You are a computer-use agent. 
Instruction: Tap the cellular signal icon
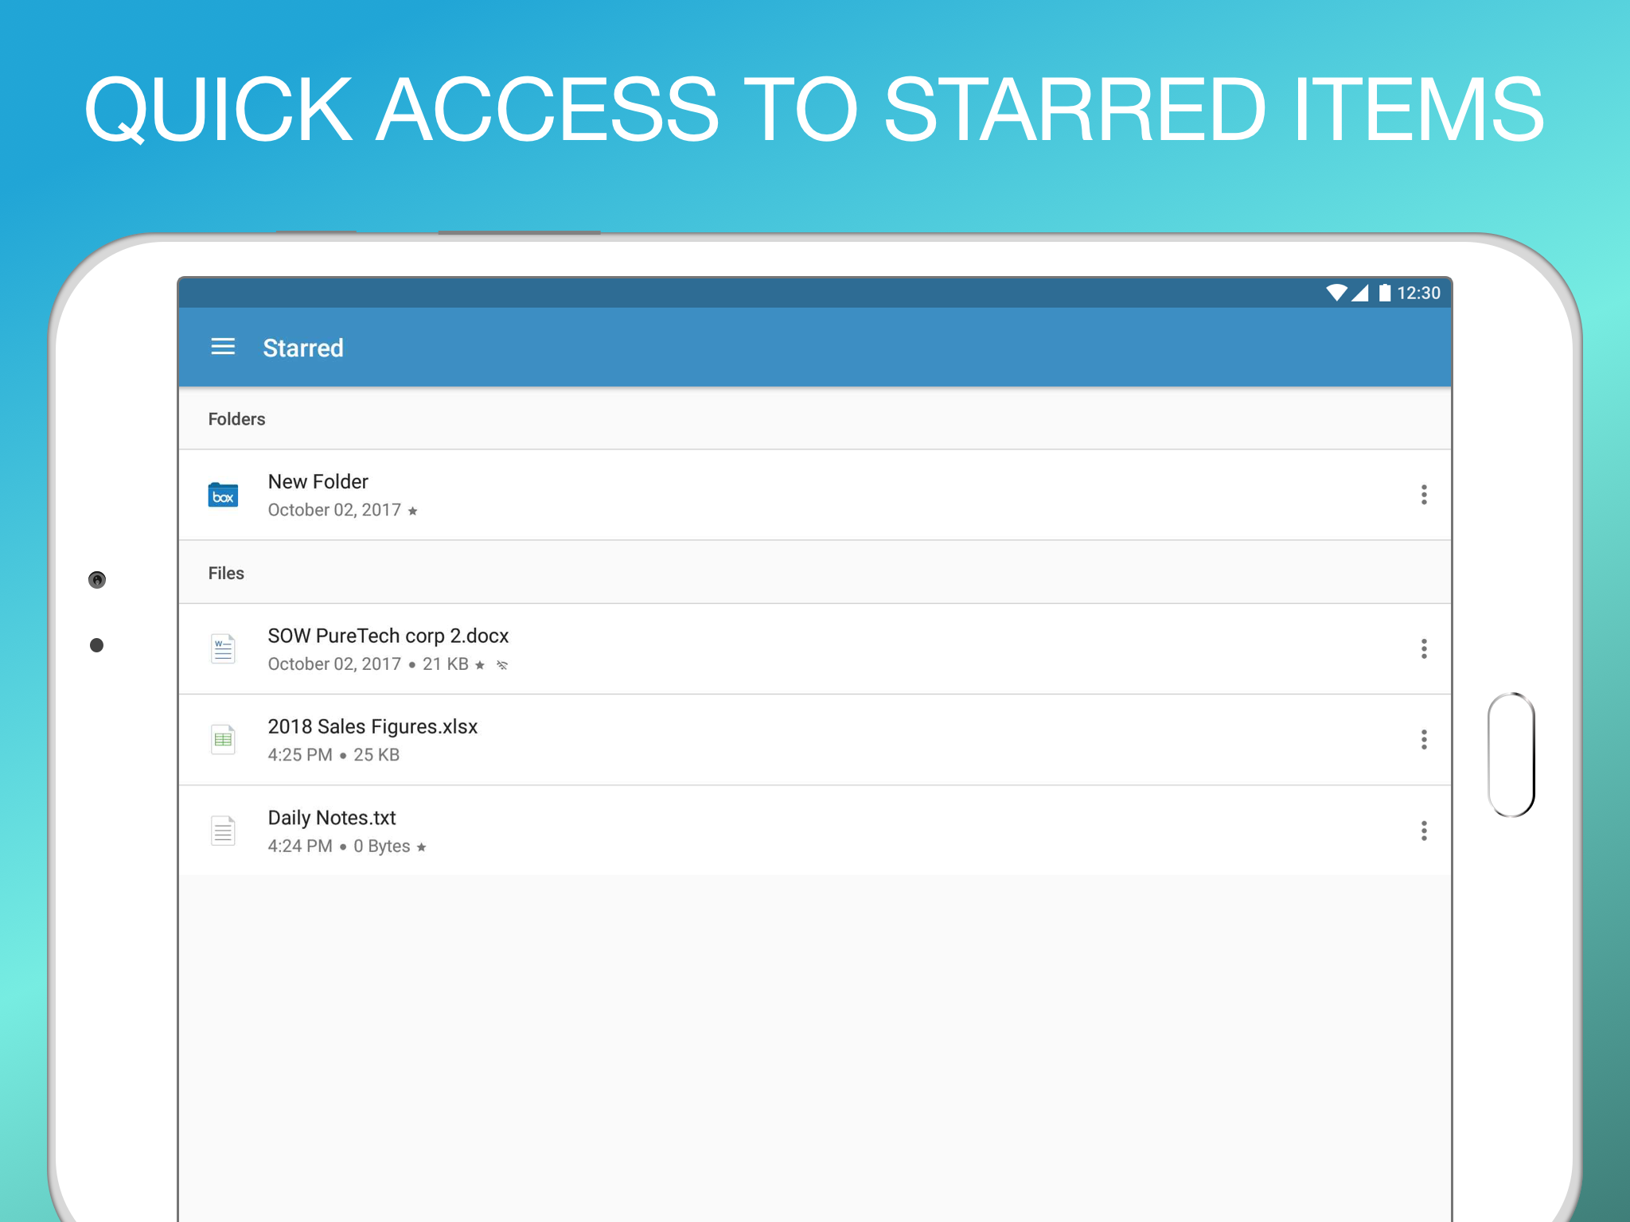coord(1360,293)
